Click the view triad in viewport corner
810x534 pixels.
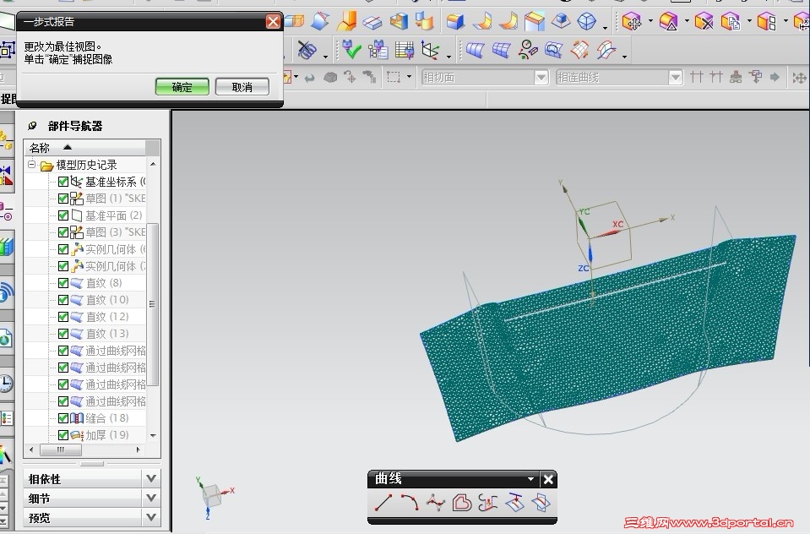click(214, 497)
